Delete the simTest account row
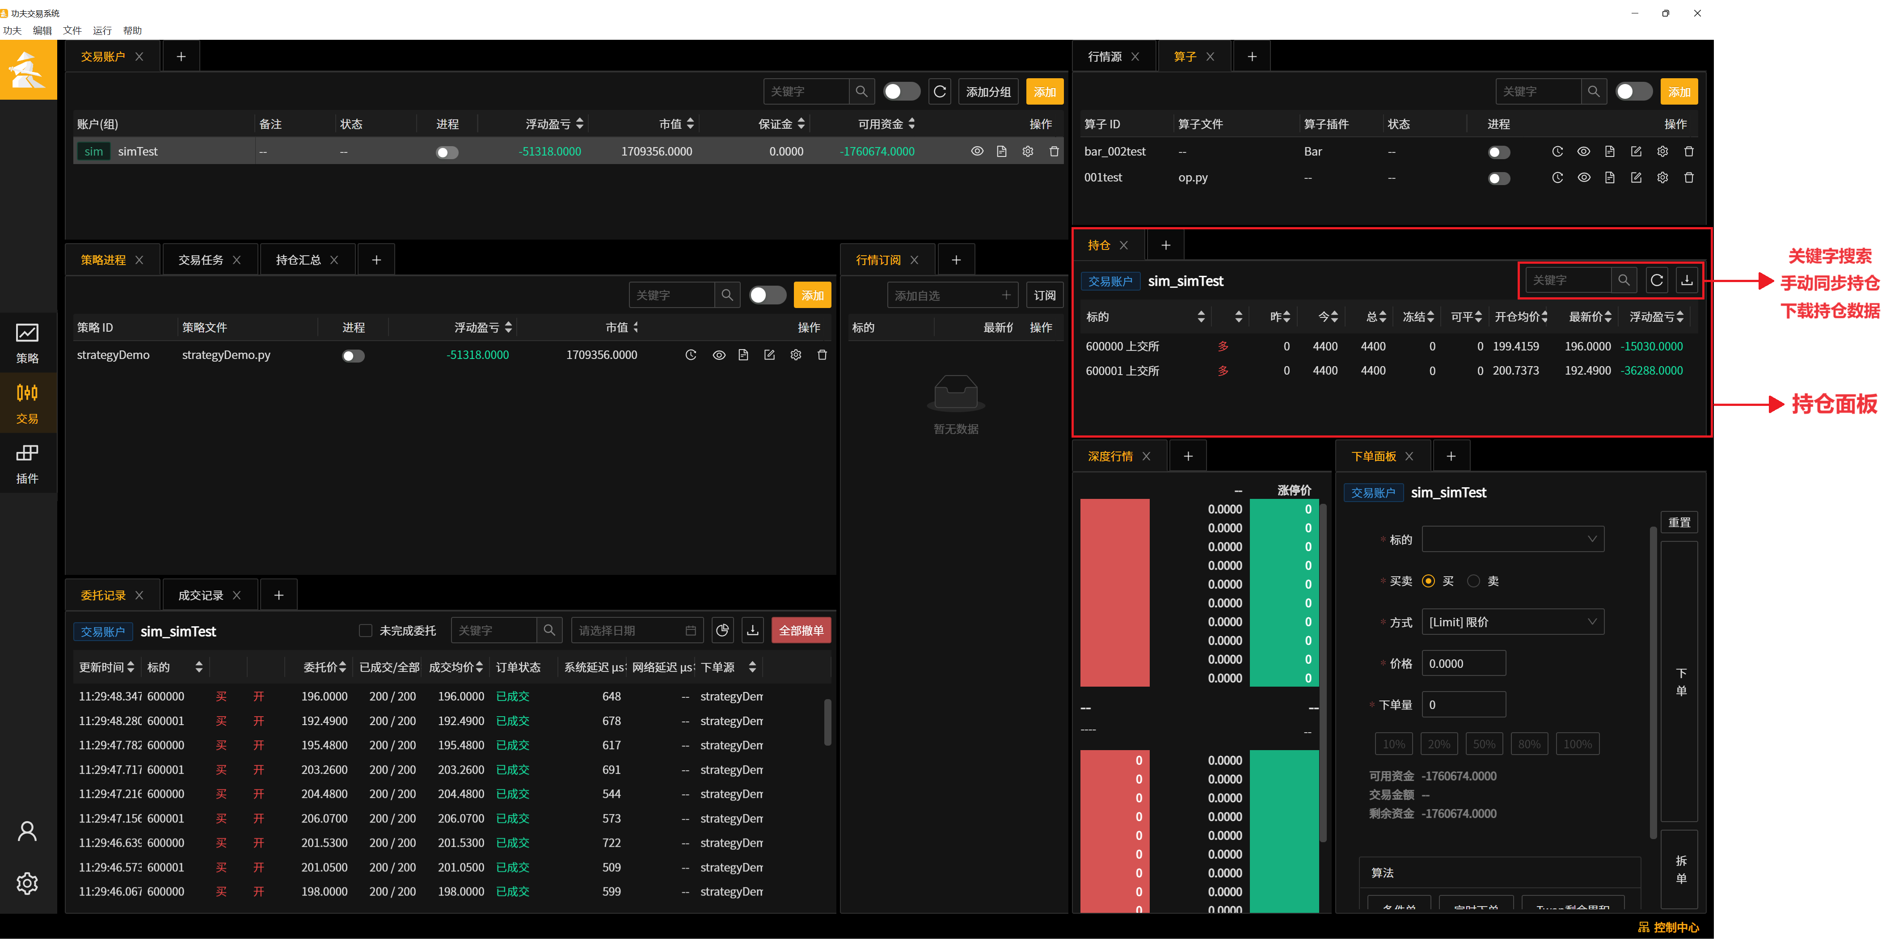Viewport: 1890px width, 941px height. point(1055,152)
